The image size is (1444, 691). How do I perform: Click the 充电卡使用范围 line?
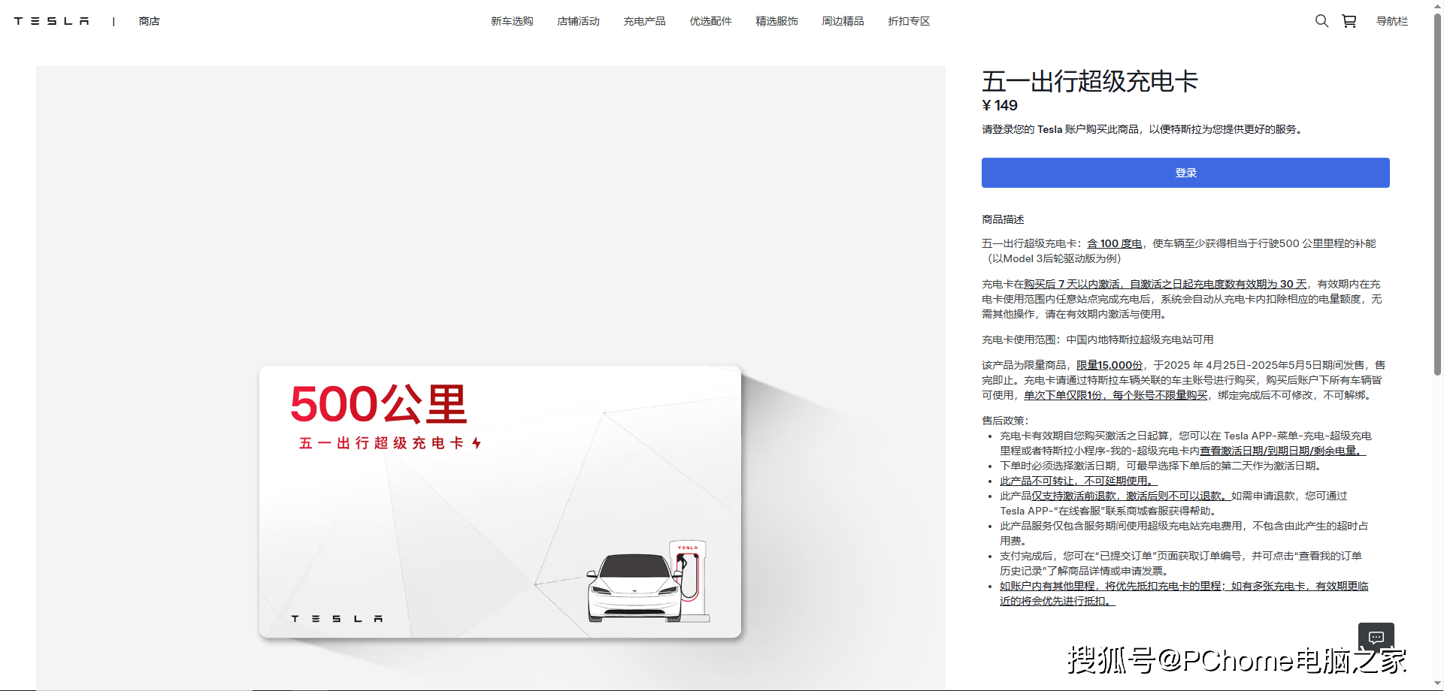(1097, 339)
